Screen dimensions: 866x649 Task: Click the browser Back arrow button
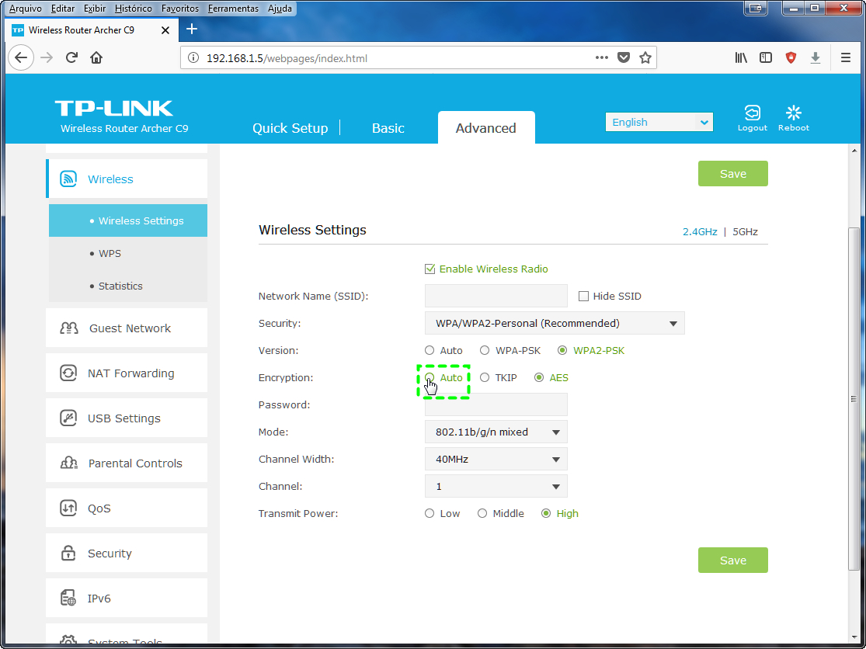pos(21,58)
